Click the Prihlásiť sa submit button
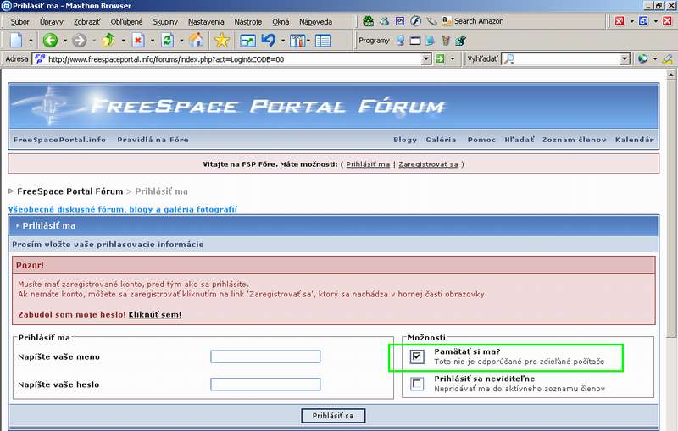This screenshot has width=678, height=431. (x=333, y=416)
